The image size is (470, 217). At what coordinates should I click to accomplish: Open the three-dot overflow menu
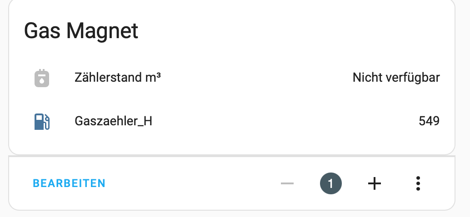pos(418,183)
